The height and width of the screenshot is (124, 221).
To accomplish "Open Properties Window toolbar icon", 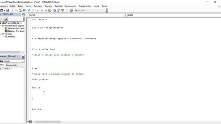I will click(58, 11).
